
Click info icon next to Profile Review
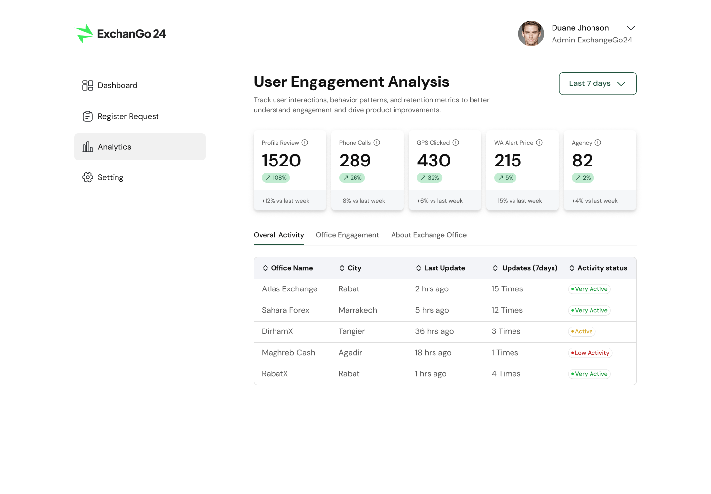[x=305, y=143]
